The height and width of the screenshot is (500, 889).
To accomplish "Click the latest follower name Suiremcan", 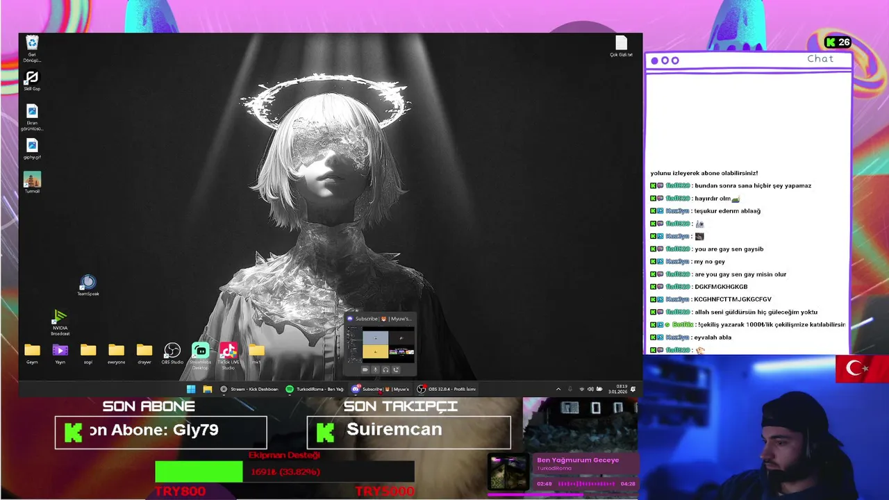I will 394,429.
